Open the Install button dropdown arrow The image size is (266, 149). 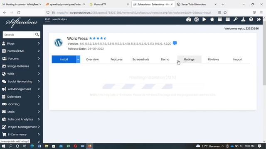(78, 59)
